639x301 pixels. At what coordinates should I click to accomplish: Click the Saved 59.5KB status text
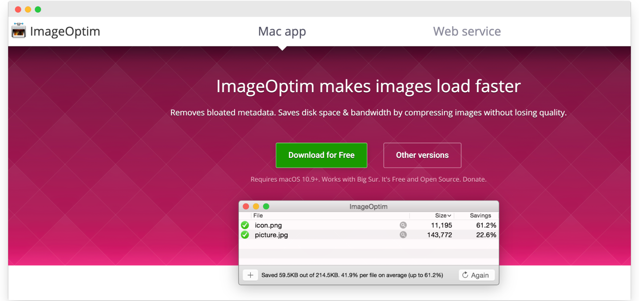(x=352, y=275)
